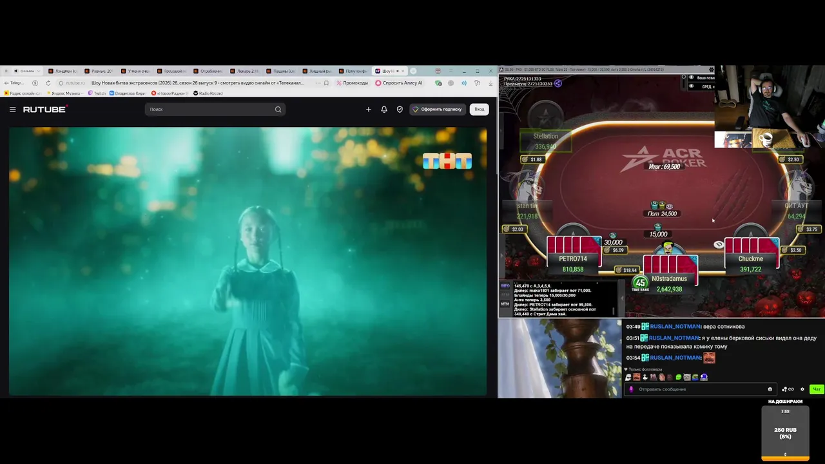Click the Отправить сообщение chat field
The height and width of the screenshot is (464, 825).
click(700, 389)
